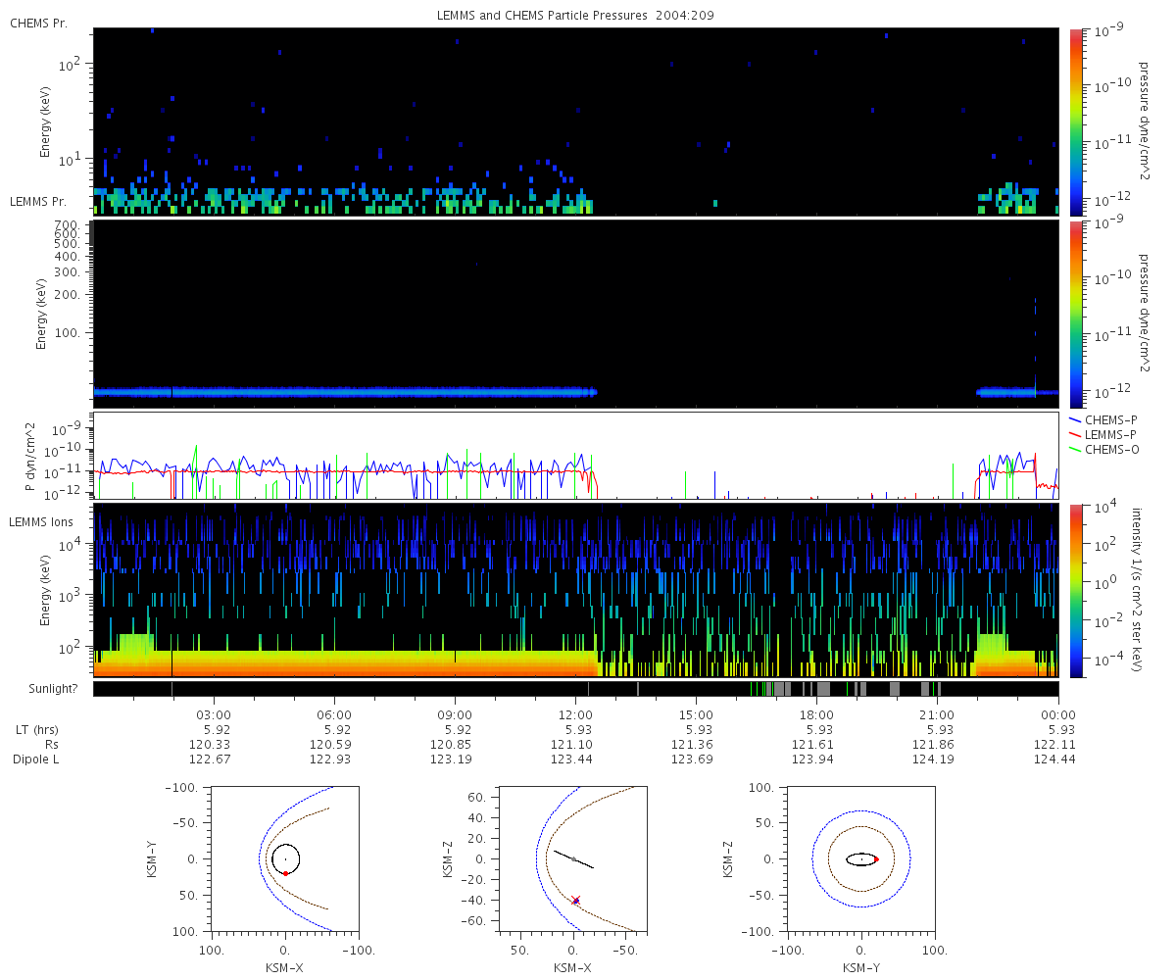Click the 'CHEMS Pr.' panel label
The height and width of the screenshot is (980, 1176).
click(x=38, y=23)
